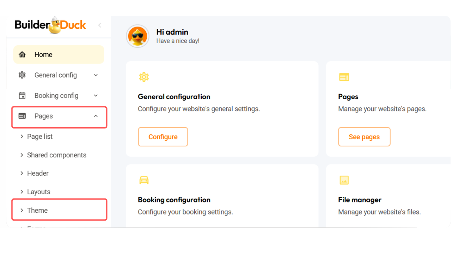Screen dimensions: 457x257
Task: Click the yellow gear icon on General configuration card
Action: click(x=144, y=77)
